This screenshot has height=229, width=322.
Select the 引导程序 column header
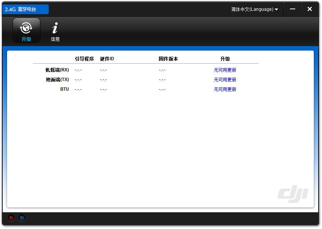[x=84, y=59]
